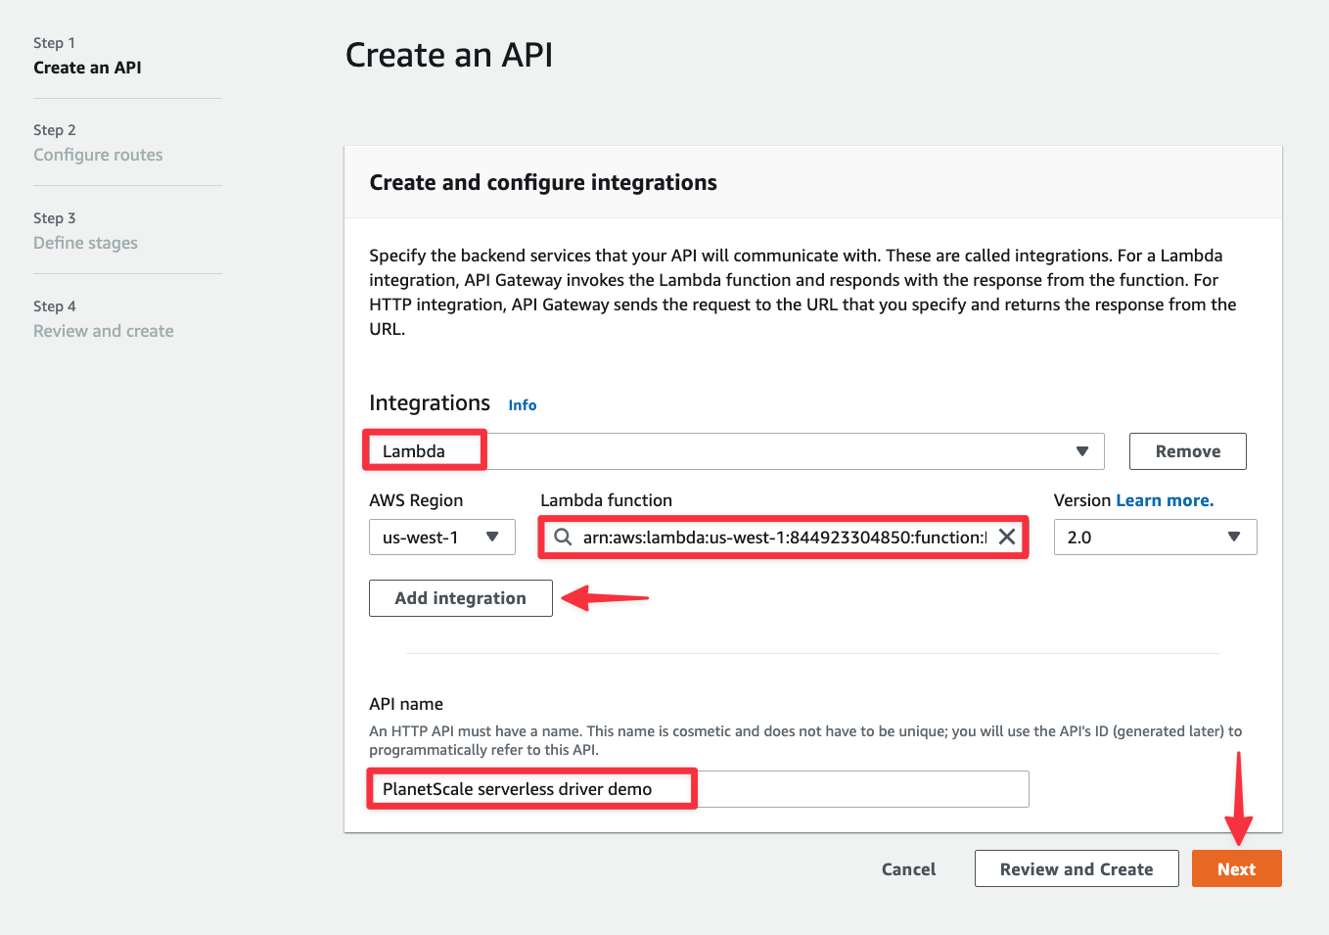Go to Step 2 Configure routes
Viewport: 1329px width, 935px height.
pyautogui.click(x=98, y=155)
